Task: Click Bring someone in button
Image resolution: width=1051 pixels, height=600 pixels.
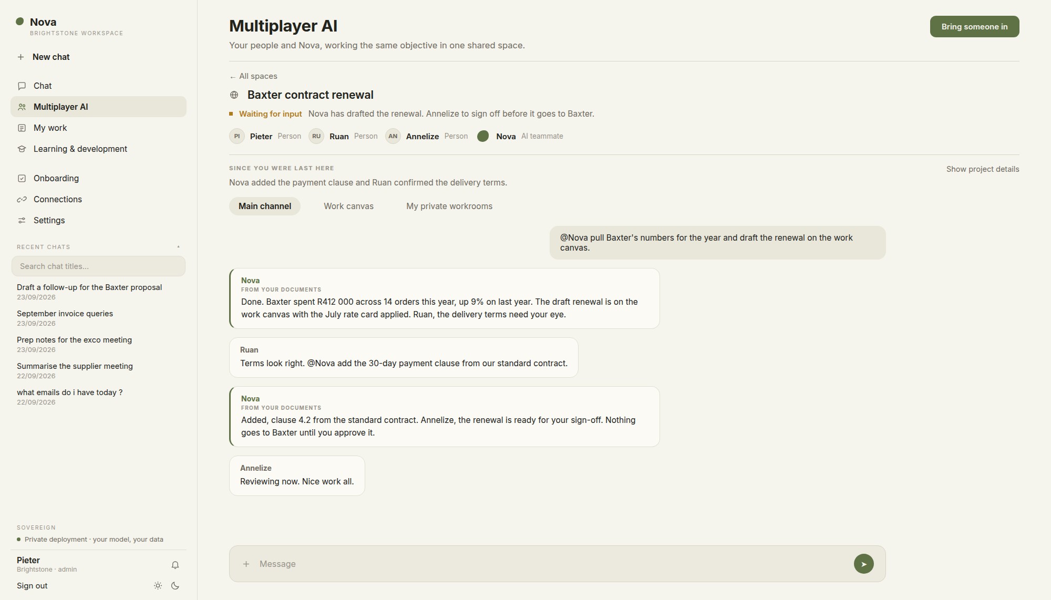Action: [974, 27]
